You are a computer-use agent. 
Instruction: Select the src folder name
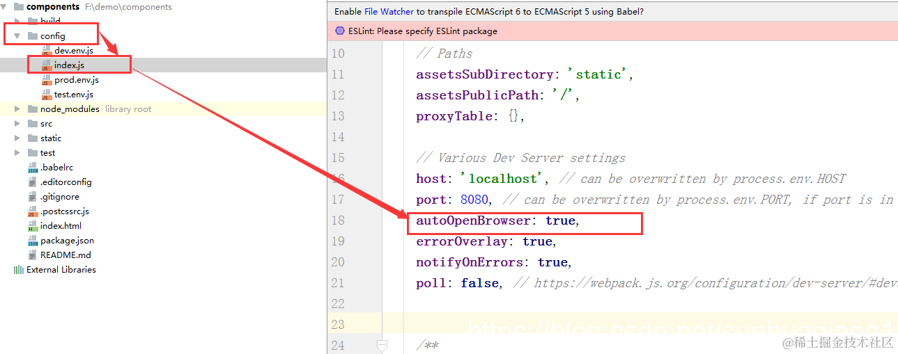(x=47, y=124)
